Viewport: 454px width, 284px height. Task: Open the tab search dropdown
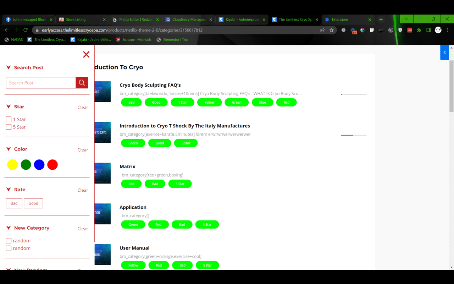[x=406, y=19]
